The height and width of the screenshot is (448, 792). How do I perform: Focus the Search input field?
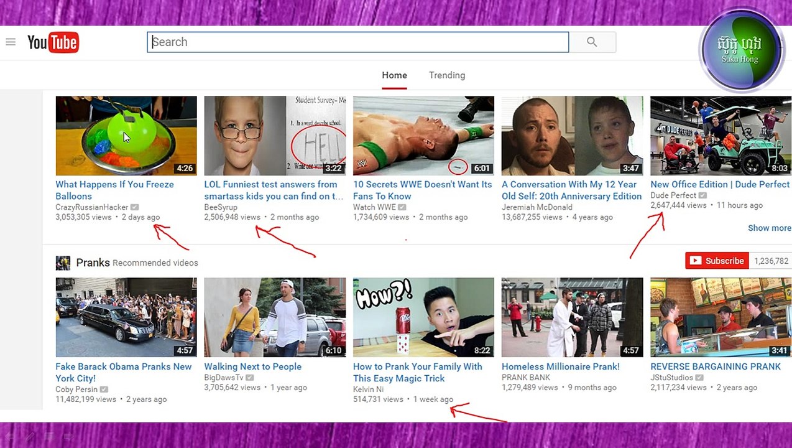(358, 42)
